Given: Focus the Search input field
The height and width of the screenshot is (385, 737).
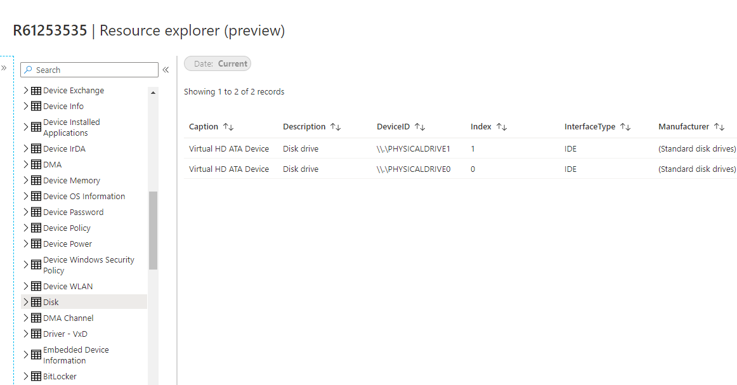Looking at the screenshot, I should 89,70.
